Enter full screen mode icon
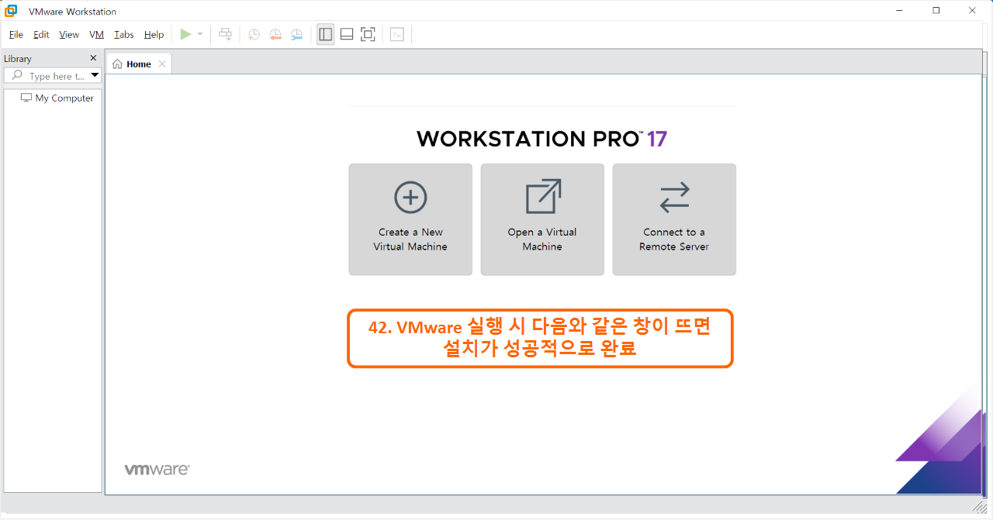 pos(368,34)
